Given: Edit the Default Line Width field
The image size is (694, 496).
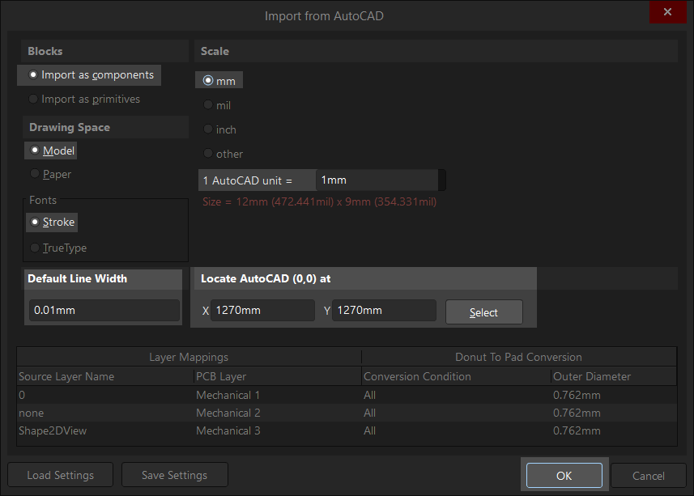Looking at the screenshot, I should (104, 311).
